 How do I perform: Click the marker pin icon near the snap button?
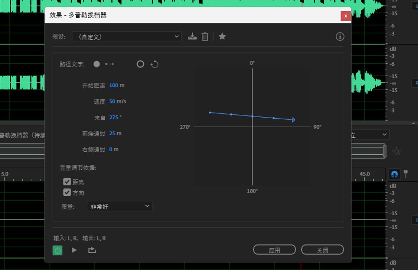(406, 174)
